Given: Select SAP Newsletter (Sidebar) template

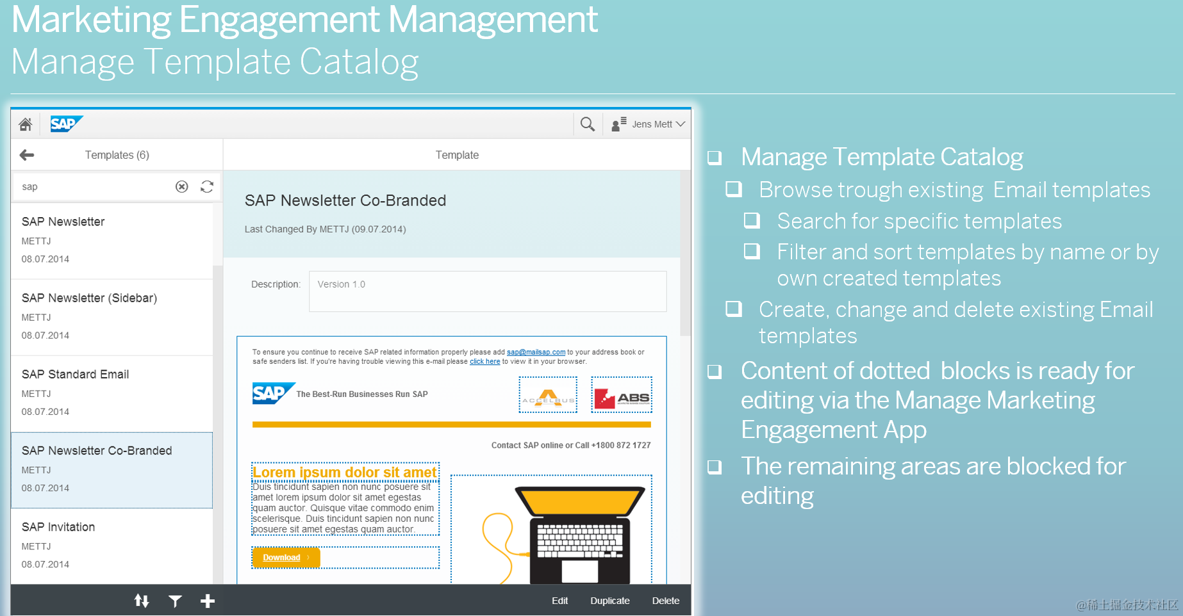Looking at the screenshot, I should [112, 317].
